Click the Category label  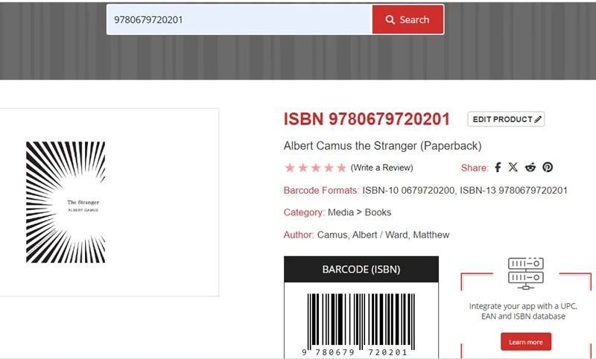pos(304,212)
